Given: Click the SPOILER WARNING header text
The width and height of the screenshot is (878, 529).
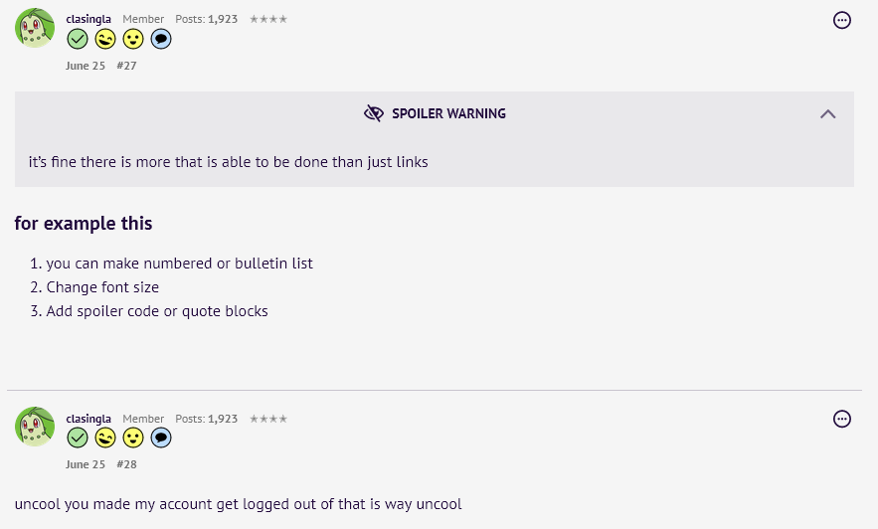Looking at the screenshot, I should pos(448,113).
